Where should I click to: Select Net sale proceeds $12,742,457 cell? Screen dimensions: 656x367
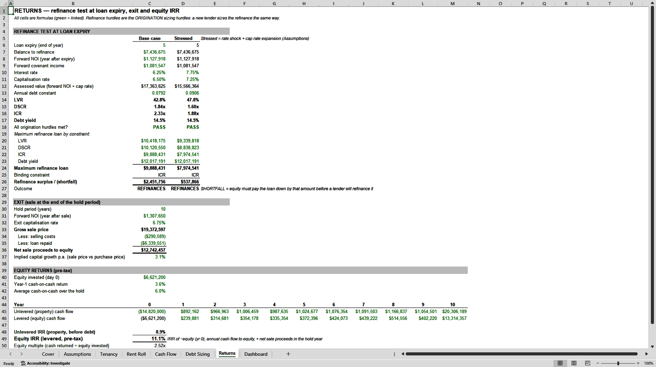(150, 250)
